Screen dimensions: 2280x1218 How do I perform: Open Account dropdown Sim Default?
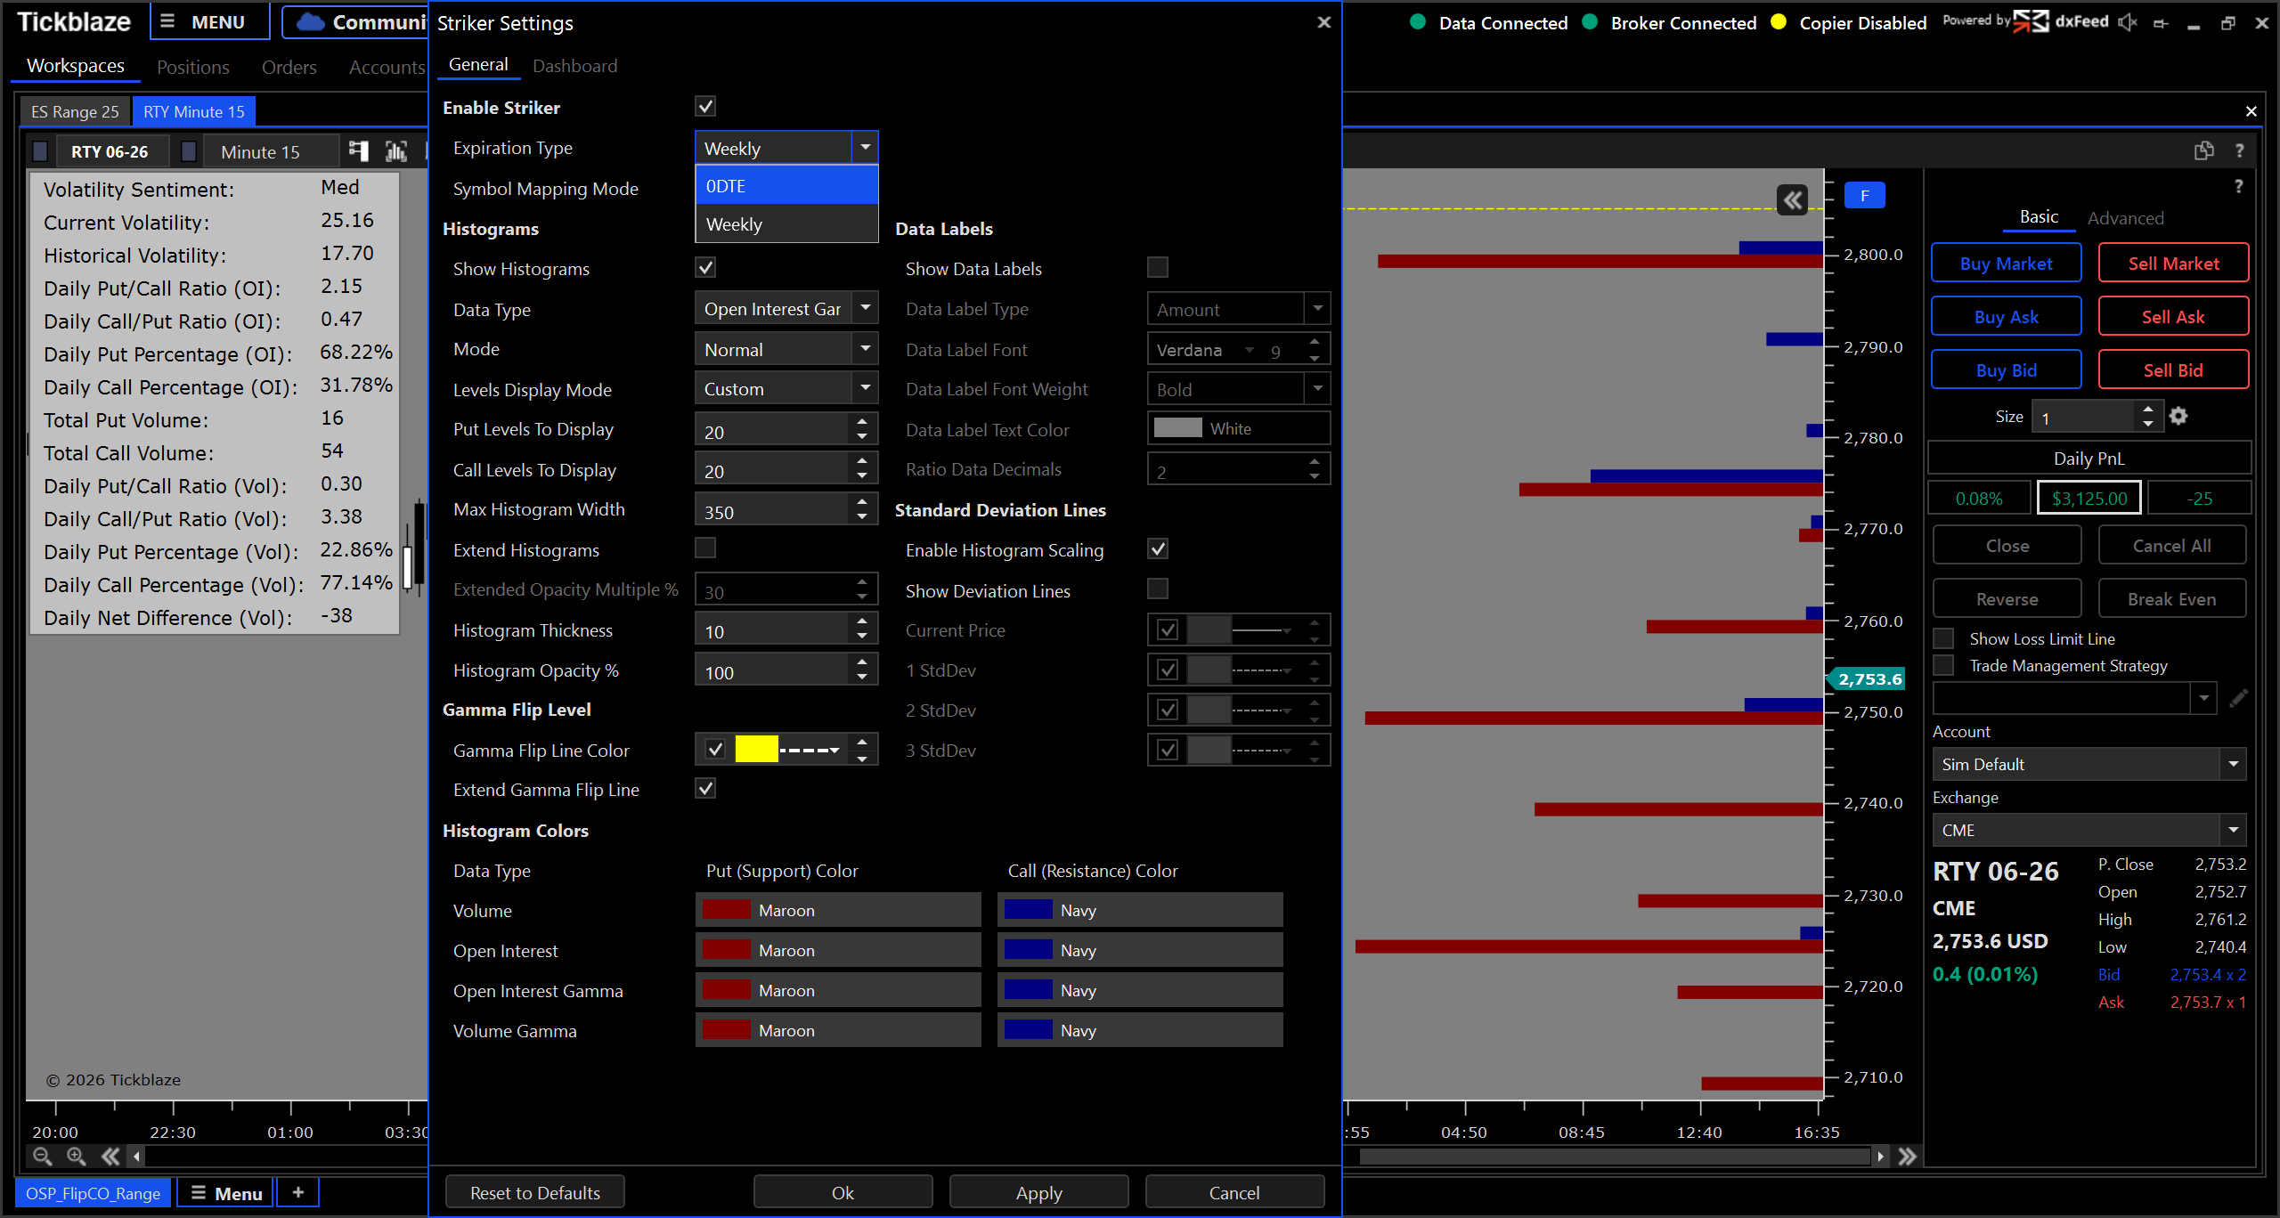click(2089, 764)
